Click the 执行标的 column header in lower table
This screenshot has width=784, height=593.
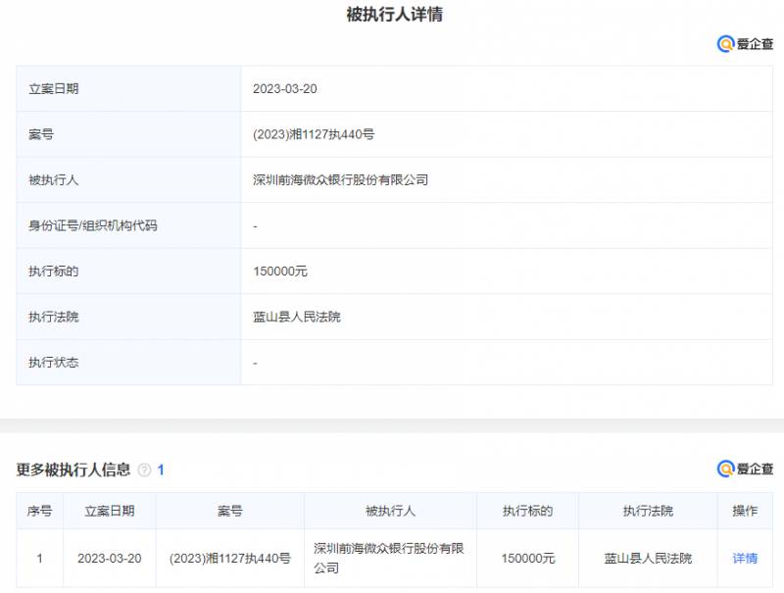(x=527, y=511)
